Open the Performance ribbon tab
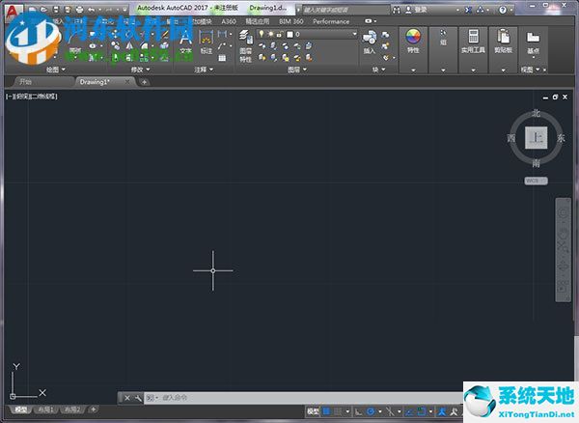The image size is (579, 423). click(x=331, y=20)
